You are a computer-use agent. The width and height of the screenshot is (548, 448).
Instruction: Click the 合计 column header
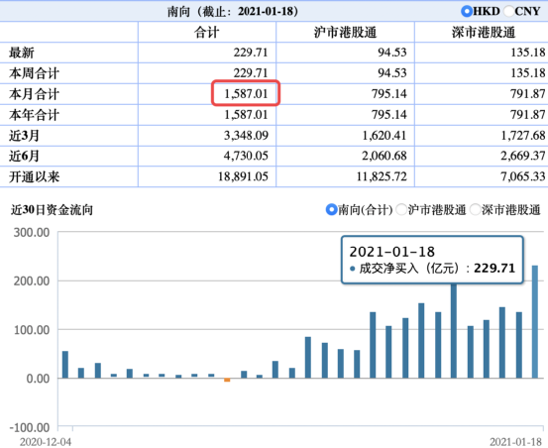[x=207, y=32]
